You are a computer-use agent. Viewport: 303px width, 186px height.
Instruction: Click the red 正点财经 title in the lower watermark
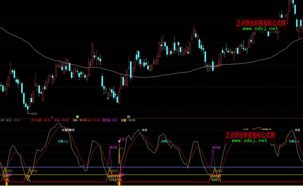[250, 135]
